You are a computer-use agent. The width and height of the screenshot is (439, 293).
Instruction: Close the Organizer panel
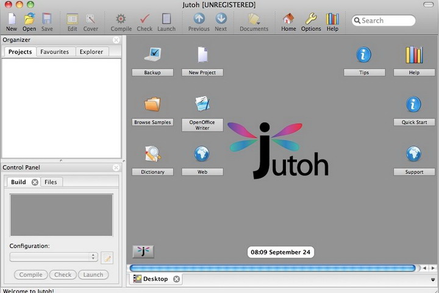[116, 40]
